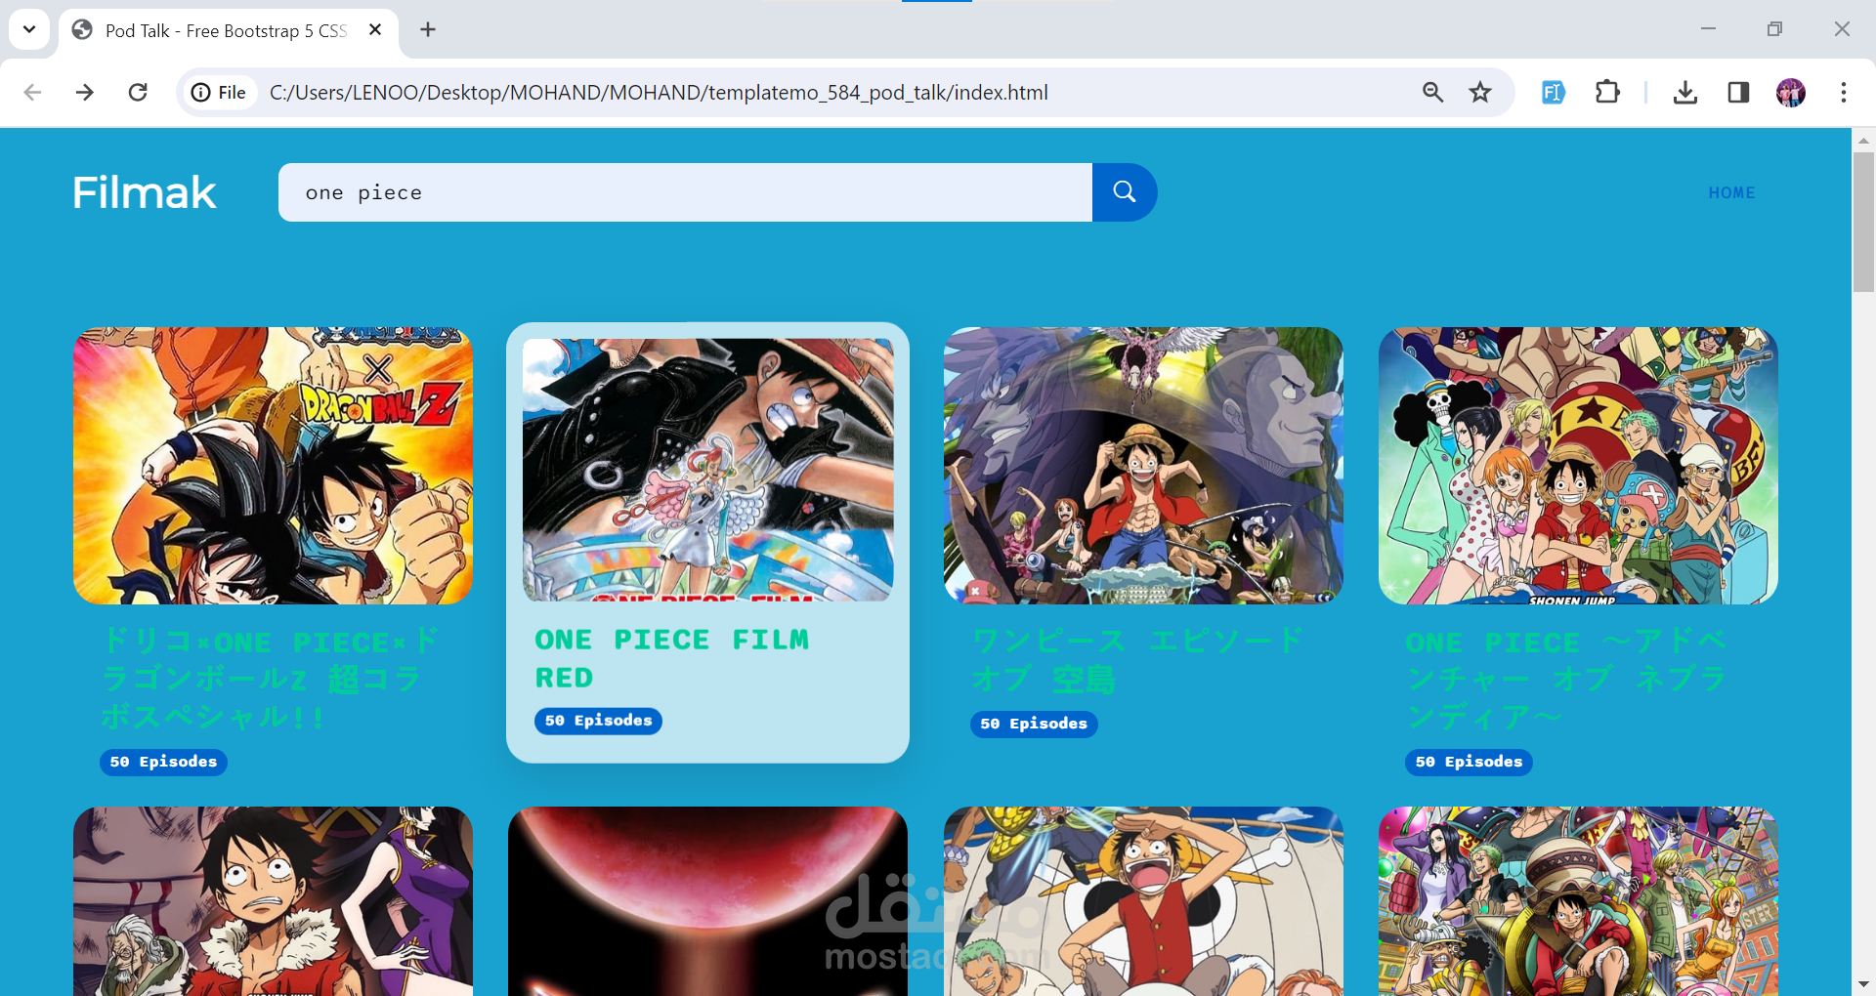Screen dimensions: 1876x996
Task: Open the Chrome profile avatar
Action: click(x=1791, y=93)
